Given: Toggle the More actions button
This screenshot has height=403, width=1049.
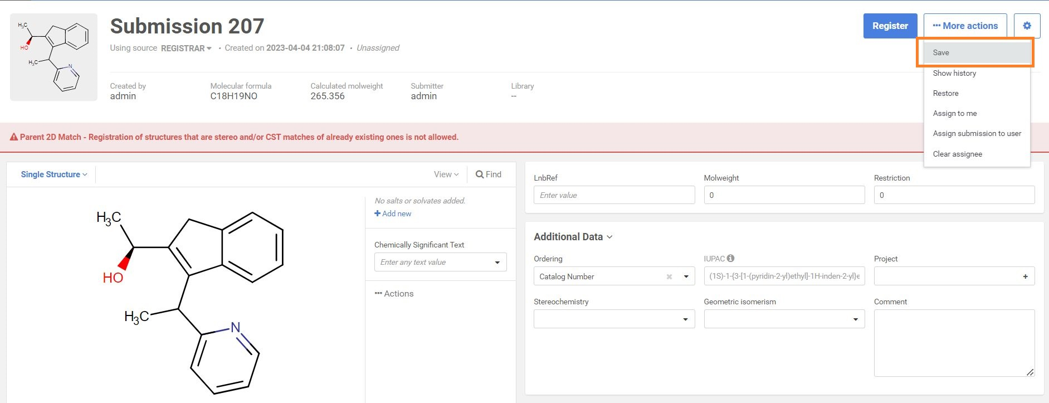Looking at the screenshot, I should [x=965, y=26].
